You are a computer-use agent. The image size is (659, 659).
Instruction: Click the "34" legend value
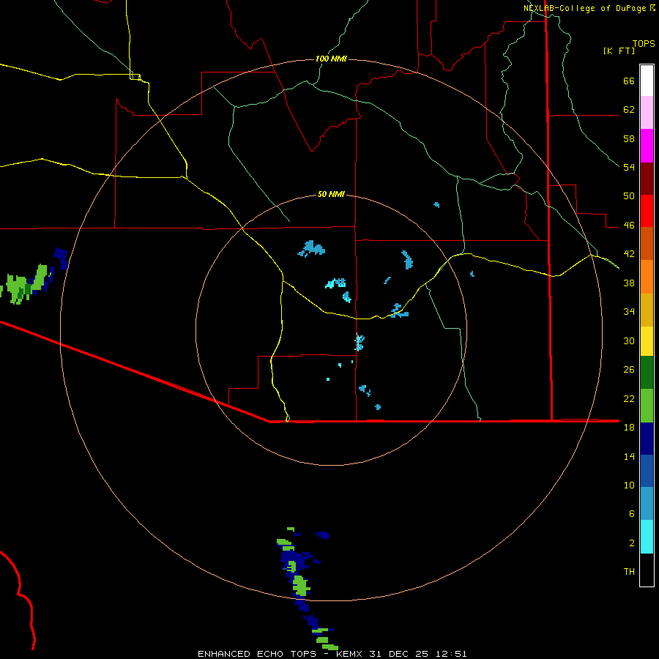click(629, 312)
